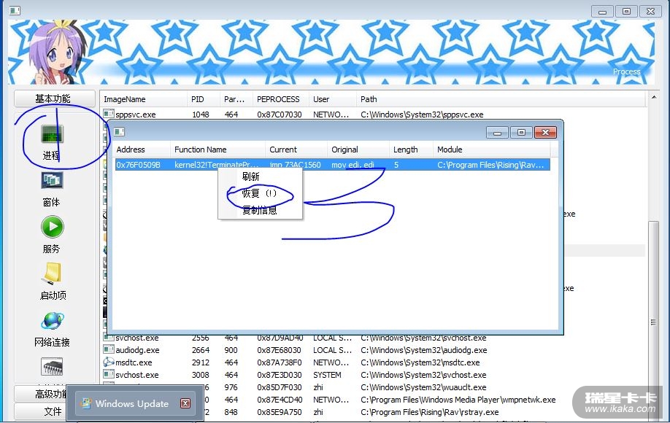Click the msdtc.exe process icon
670x423 pixels.
tap(109, 362)
